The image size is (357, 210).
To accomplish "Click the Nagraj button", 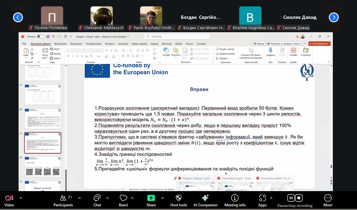I will pos(259,44).
